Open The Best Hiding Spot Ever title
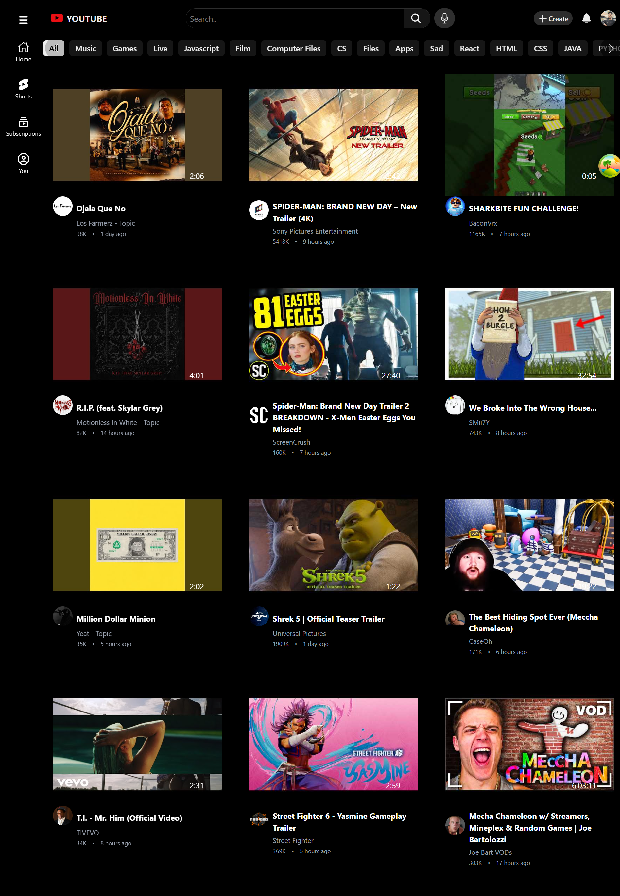Viewport: 620px width, 896px height. click(x=533, y=623)
